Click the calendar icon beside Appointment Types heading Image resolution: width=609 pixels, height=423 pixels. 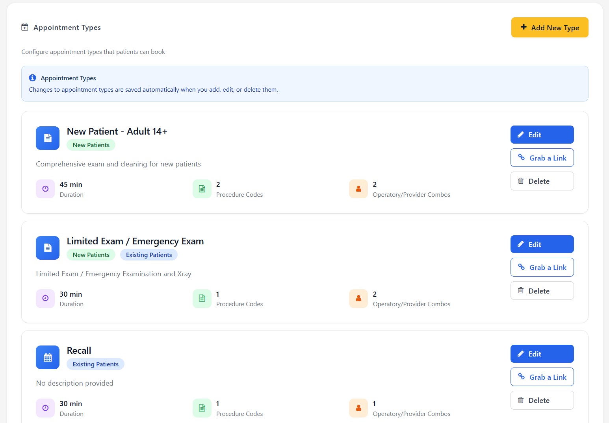[25, 28]
